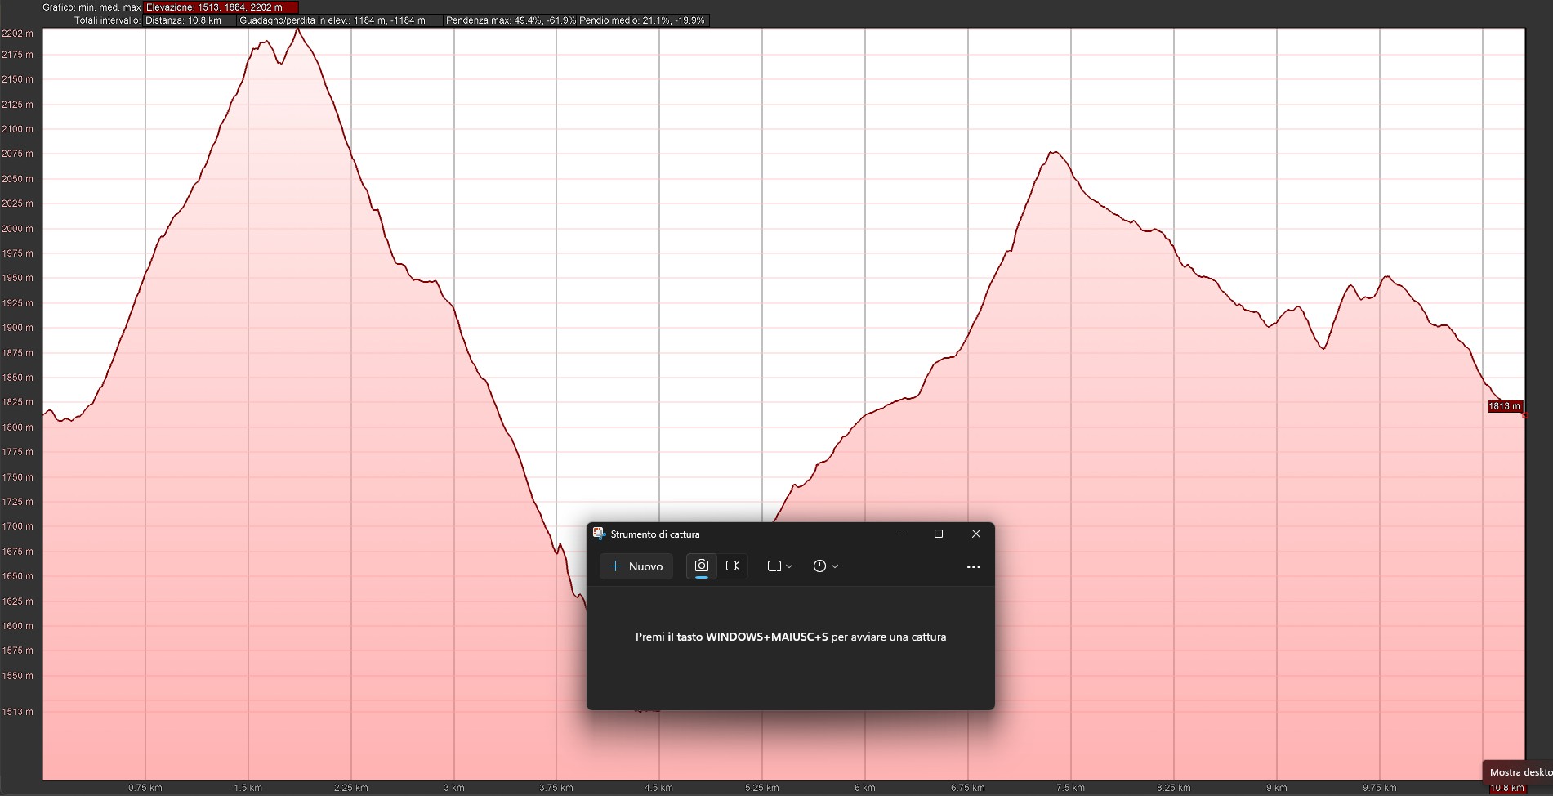Open the capture delay timer dropdown
The image size is (1553, 796).
pos(825,566)
